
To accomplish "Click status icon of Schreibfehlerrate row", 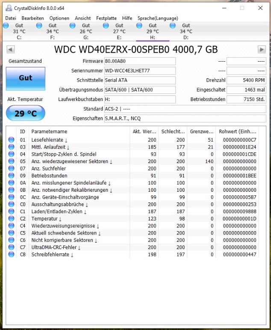I will click(12, 254).
